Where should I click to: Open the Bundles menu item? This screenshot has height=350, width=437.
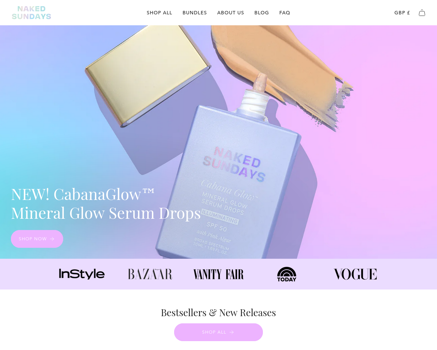[195, 13]
